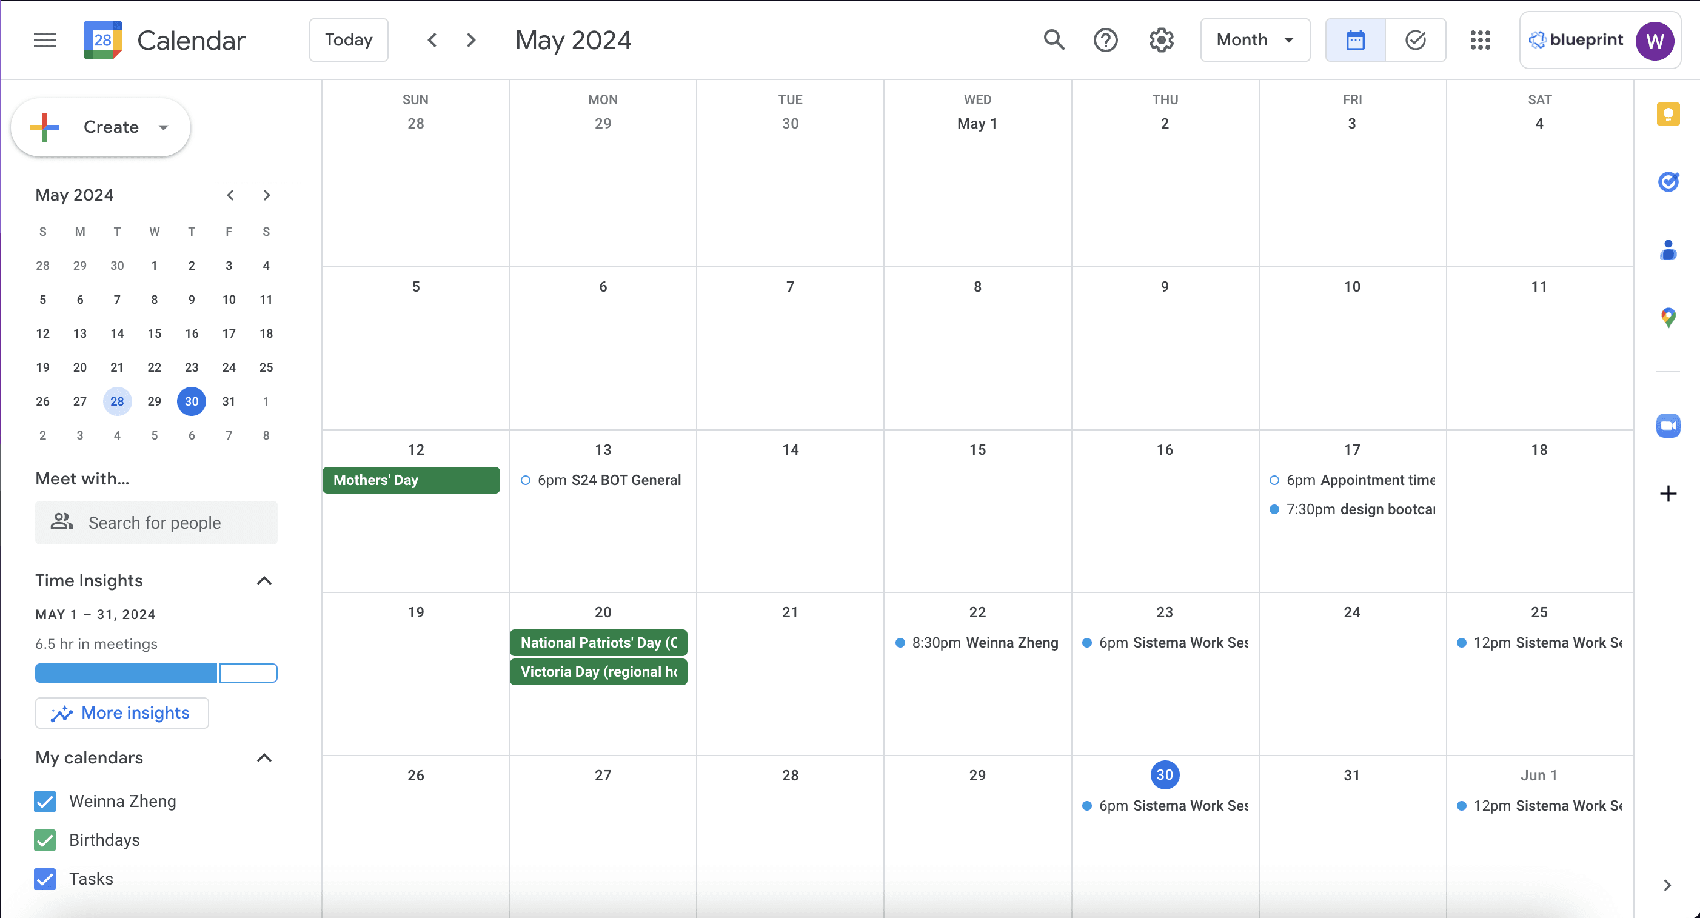Screen dimensions: 1700x918
Task: Click the Today button
Action: pyautogui.click(x=349, y=40)
